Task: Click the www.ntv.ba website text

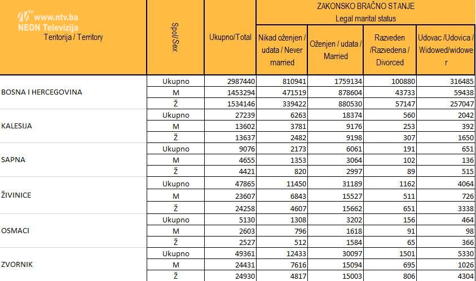Action: click(55, 17)
